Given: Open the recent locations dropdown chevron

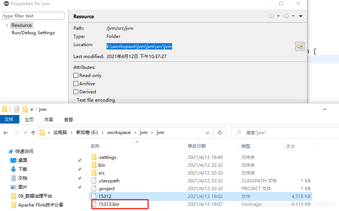Looking at the screenshot, I should (25, 132).
